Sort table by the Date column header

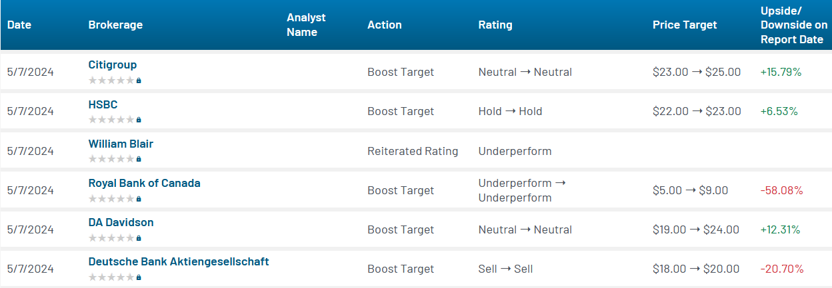(19, 25)
